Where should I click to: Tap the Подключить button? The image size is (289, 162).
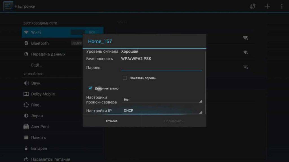pos(174,121)
